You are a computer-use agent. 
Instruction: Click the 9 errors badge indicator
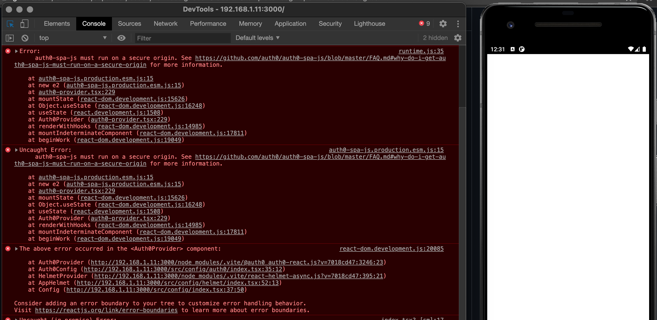tap(424, 24)
